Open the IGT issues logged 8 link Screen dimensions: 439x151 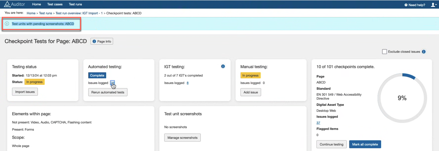[188, 83]
